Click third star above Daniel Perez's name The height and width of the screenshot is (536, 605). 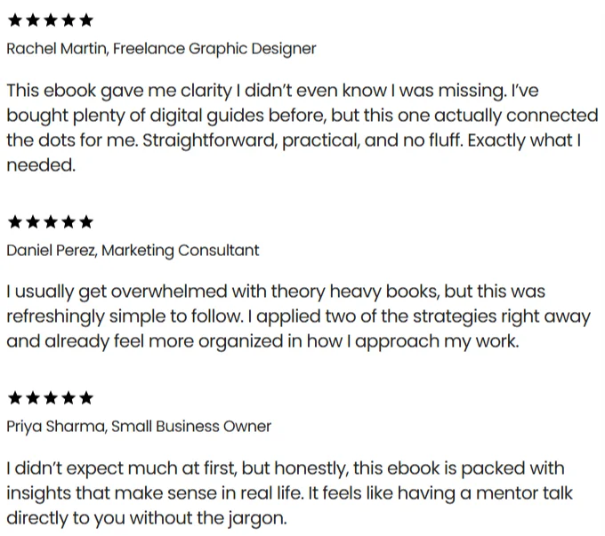[50, 222]
